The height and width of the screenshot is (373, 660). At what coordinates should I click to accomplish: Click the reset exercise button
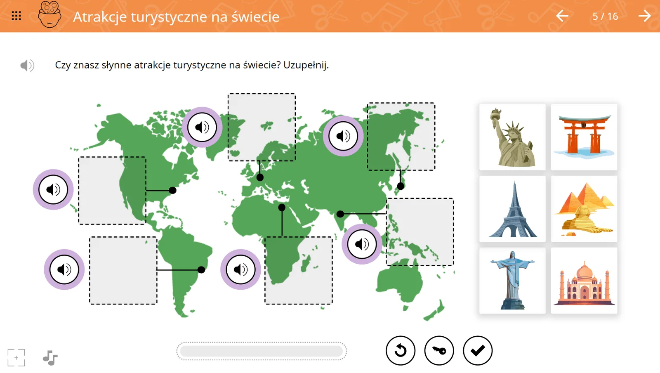(x=401, y=351)
